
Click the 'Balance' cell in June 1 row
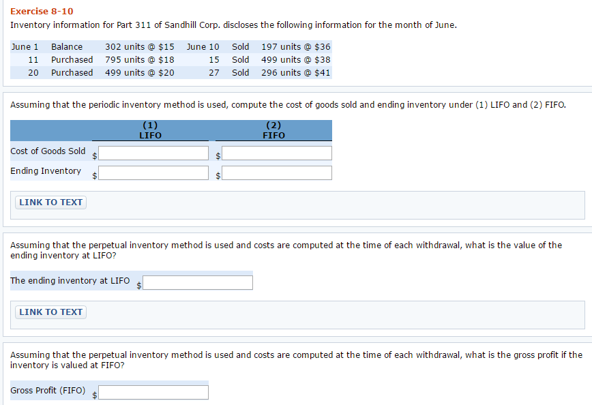(67, 47)
